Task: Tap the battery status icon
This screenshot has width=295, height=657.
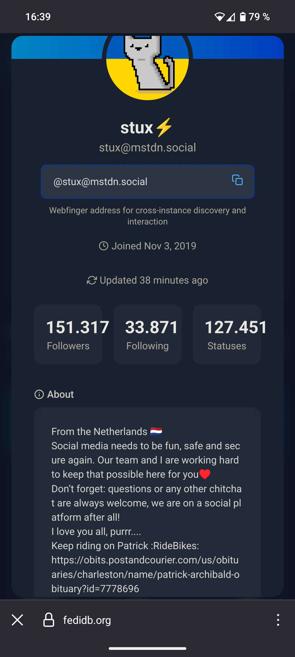Action: coord(243,17)
